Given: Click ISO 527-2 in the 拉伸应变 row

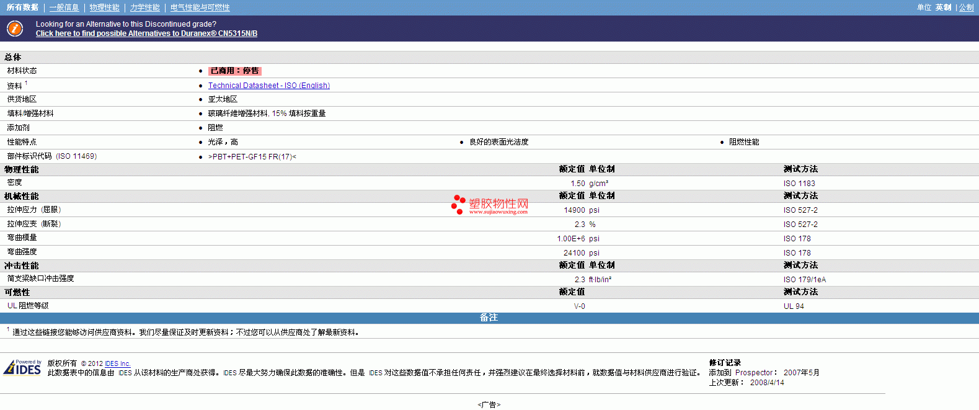Looking at the screenshot, I should [x=800, y=225].
